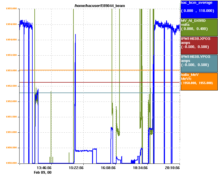This screenshot has width=218, height=183.
Task: Click the 18:34:56 time axis label
Action: point(140,168)
